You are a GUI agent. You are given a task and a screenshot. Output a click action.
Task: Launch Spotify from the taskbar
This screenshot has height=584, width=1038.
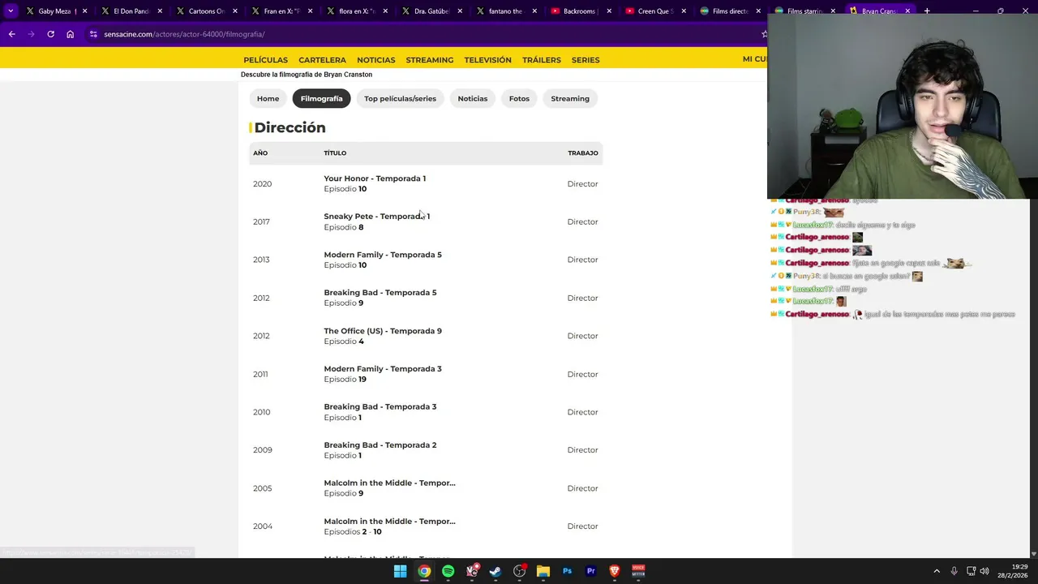click(448, 571)
